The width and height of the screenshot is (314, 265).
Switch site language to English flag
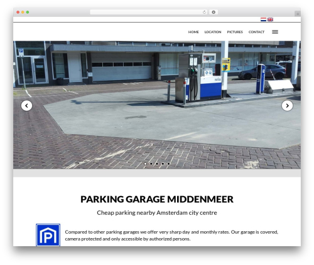[270, 19]
